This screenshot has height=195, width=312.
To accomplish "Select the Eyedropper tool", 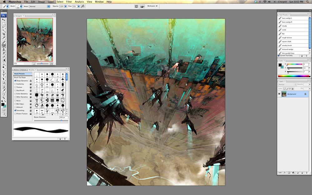I will pyautogui.click(x=3, y=90).
